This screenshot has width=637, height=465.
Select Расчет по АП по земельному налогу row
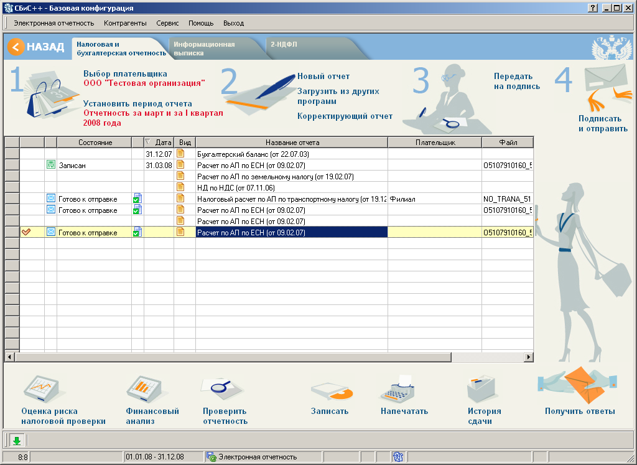(x=276, y=176)
